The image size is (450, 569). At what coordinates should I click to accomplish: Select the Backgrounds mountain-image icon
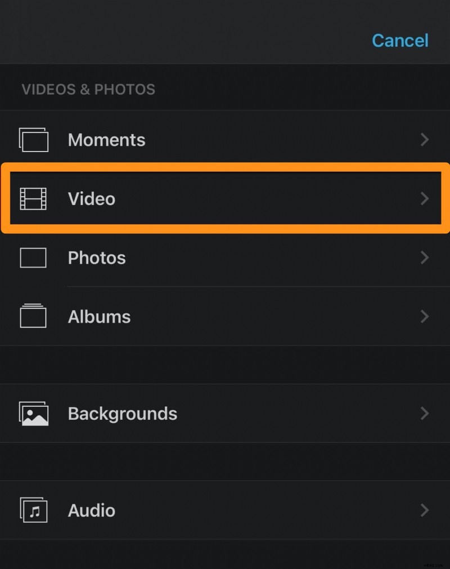(34, 414)
